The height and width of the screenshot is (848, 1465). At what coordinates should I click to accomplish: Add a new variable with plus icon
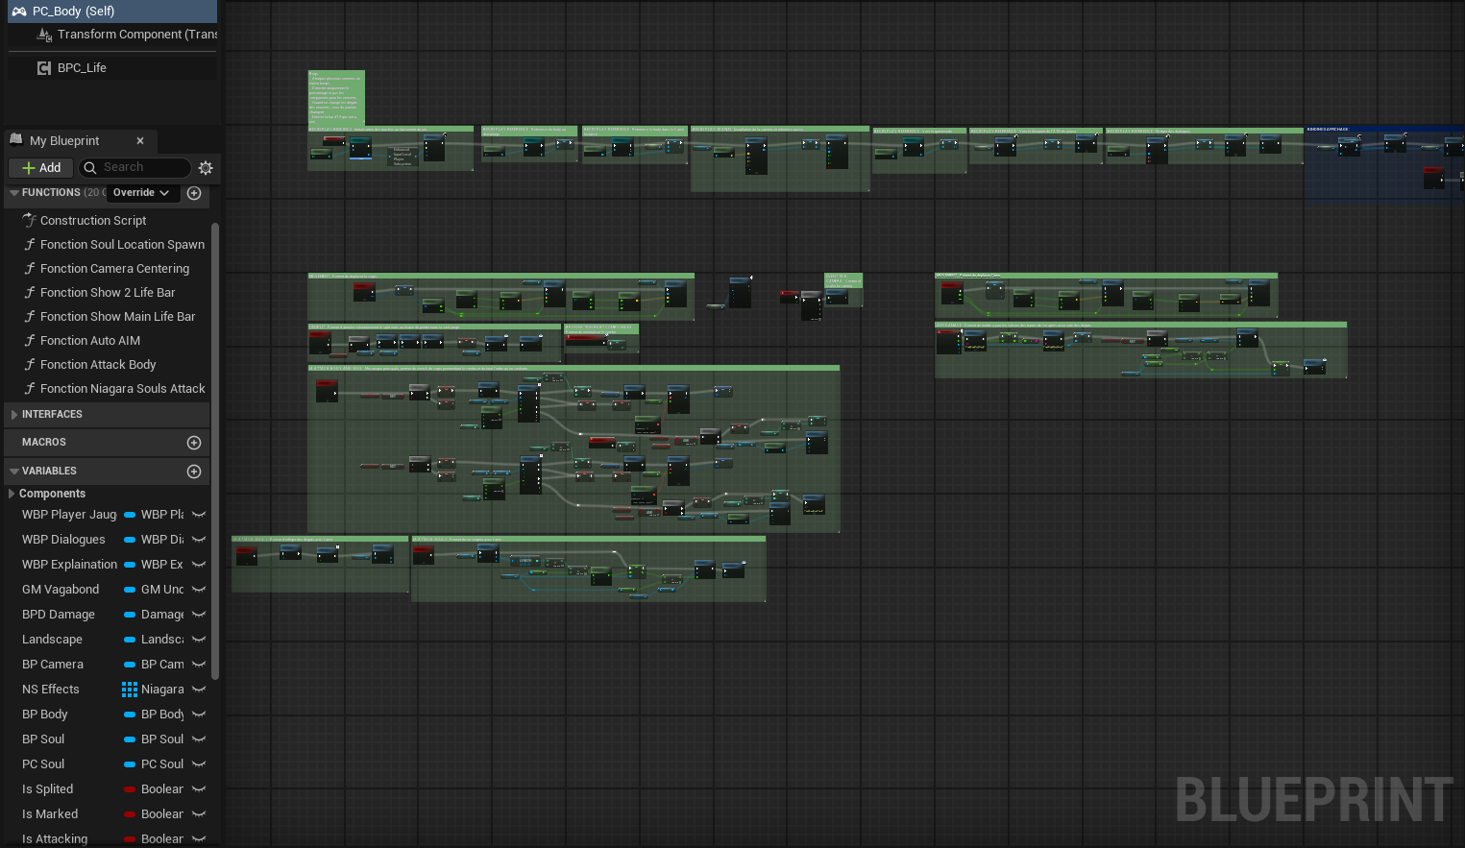pos(194,472)
